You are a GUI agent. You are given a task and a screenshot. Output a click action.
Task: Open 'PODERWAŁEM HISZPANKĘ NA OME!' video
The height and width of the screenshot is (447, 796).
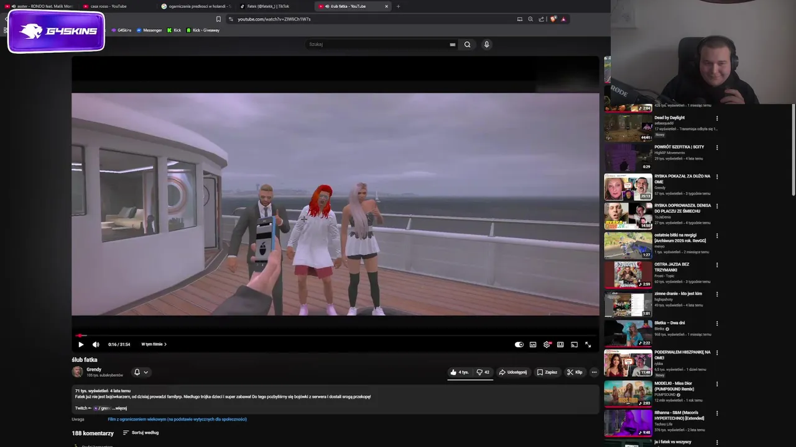click(x=682, y=354)
